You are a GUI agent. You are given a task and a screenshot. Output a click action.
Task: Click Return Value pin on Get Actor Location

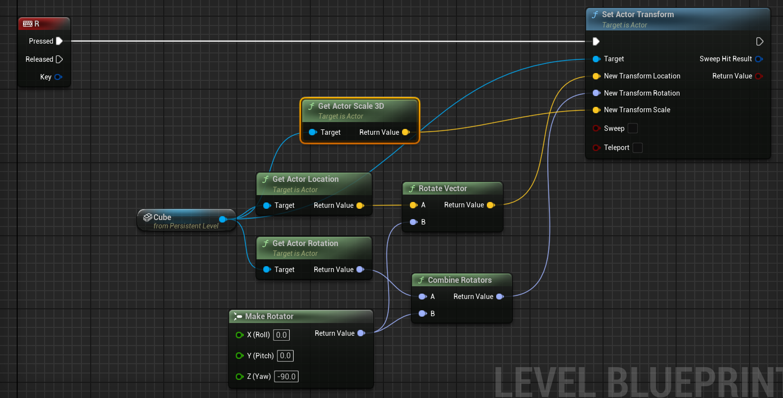tap(360, 205)
